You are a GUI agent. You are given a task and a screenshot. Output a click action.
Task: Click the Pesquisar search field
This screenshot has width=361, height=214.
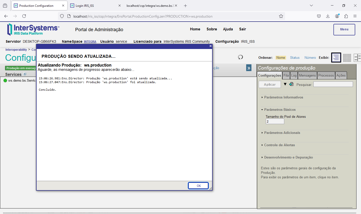coord(333,84)
